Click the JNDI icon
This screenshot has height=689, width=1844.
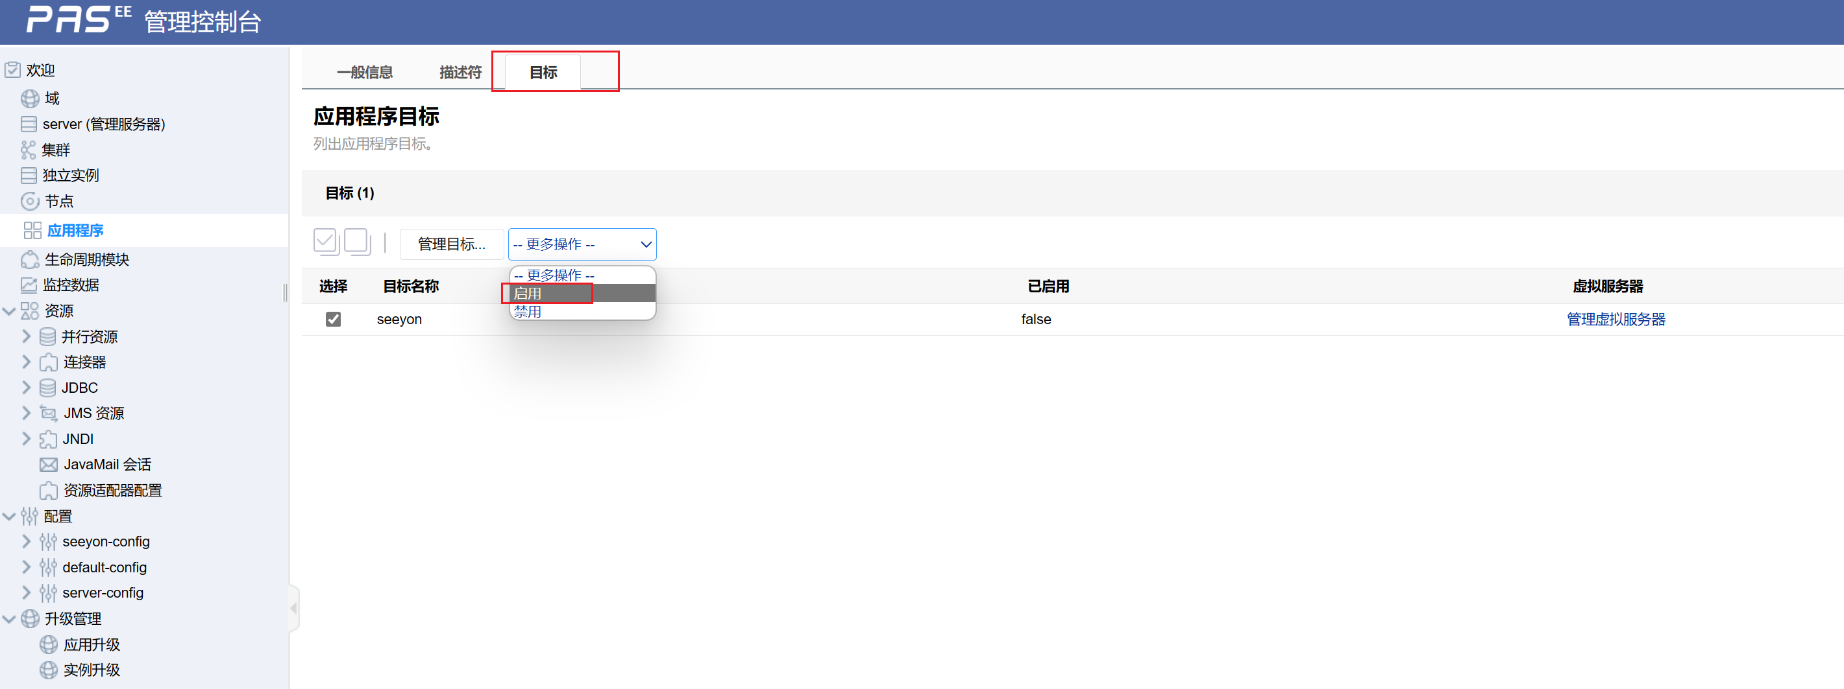point(48,439)
